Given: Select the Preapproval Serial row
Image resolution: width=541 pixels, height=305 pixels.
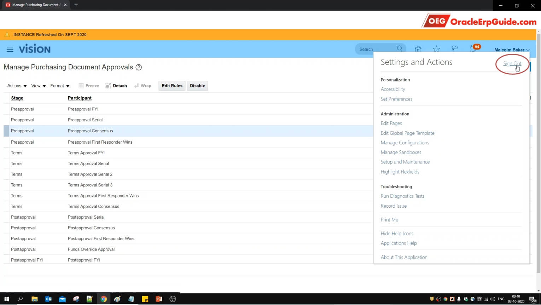Looking at the screenshot, I should pos(188,120).
